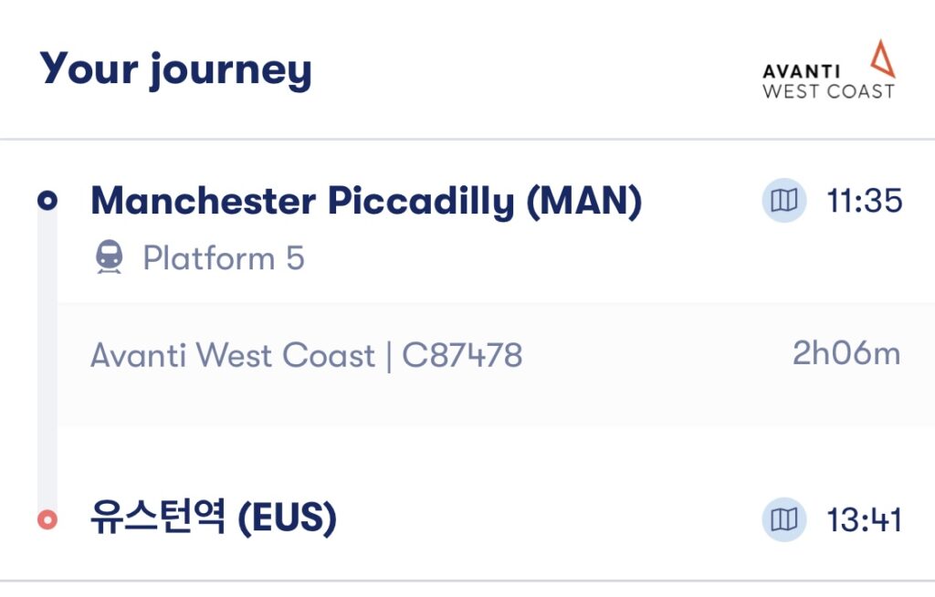Tap the Platform 5 label
Viewport: 935px width, 597px height.
(x=224, y=258)
